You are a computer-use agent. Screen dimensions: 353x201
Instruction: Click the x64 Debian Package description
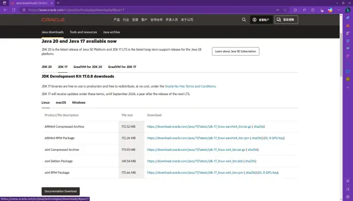58,161
